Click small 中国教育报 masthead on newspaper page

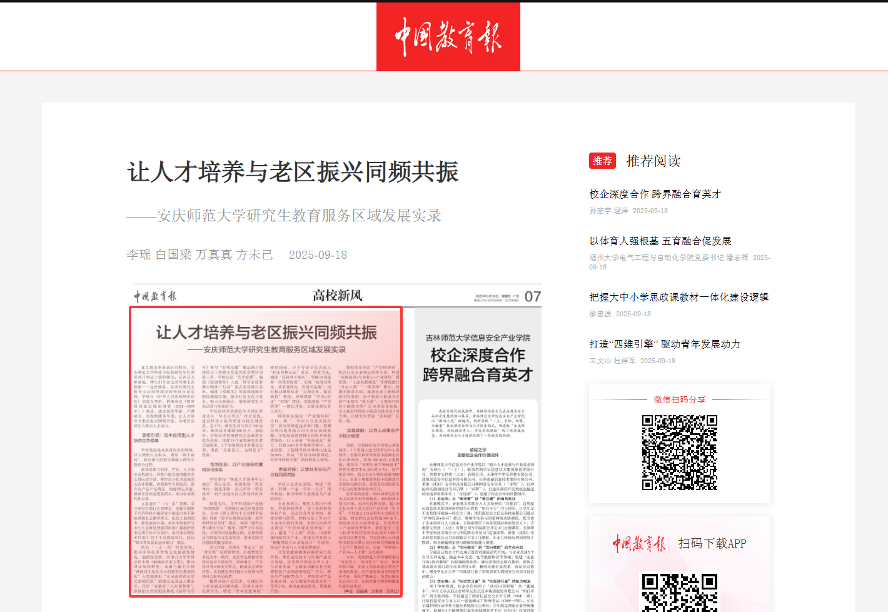click(x=155, y=296)
